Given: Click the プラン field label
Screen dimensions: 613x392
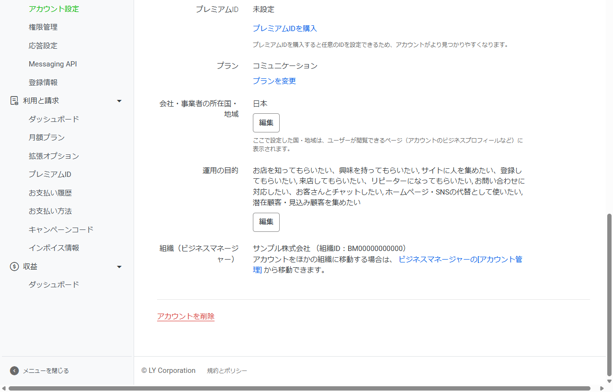Looking at the screenshot, I should pyautogui.click(x=227, y=66).
